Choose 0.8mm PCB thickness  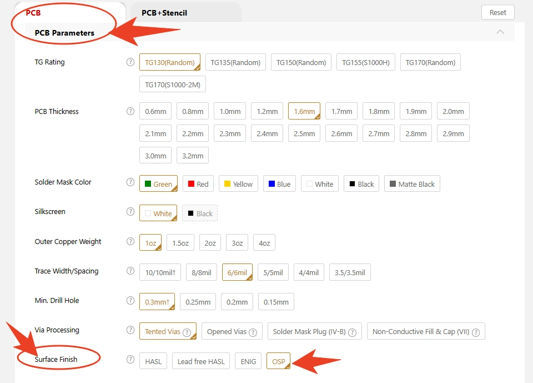tap(193, 111)
